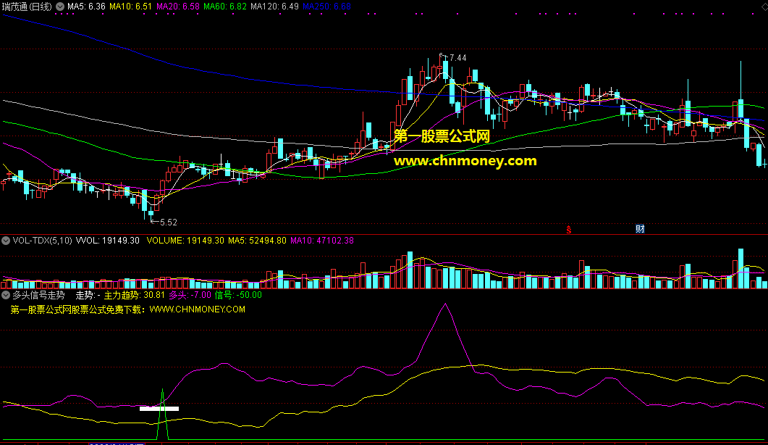Screen dimensions: 768x445
Task: Select the MA20: 6.58 label
Action: 178,7
